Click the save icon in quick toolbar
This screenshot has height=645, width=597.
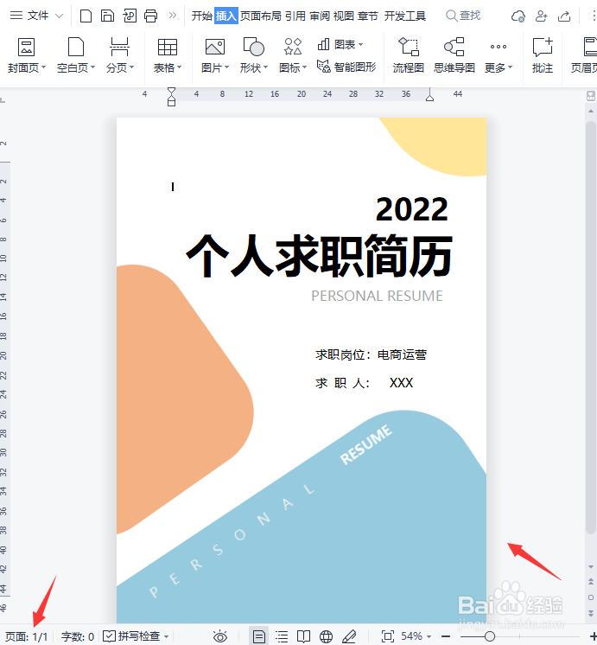(x=107, y=16)
